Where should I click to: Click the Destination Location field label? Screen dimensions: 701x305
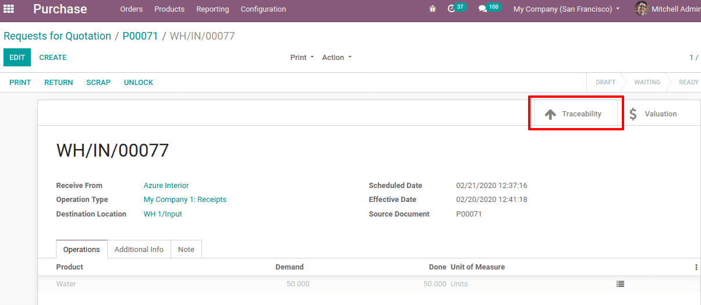pyautogui.click(x=91, y=214)
